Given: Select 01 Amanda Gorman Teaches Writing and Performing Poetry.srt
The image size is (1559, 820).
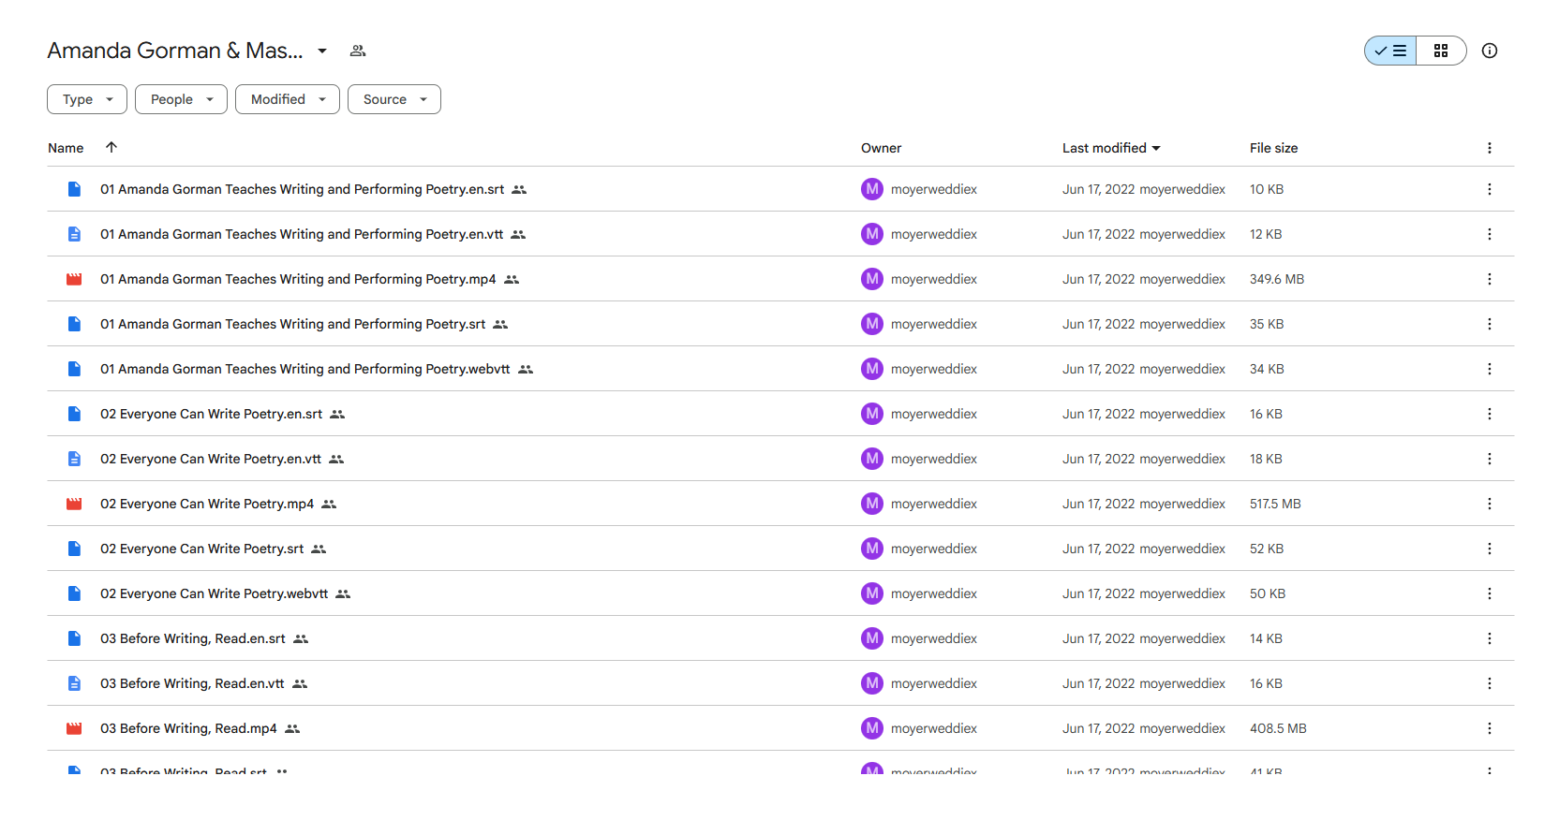Looking at the screenshot, I should (780, 324).
